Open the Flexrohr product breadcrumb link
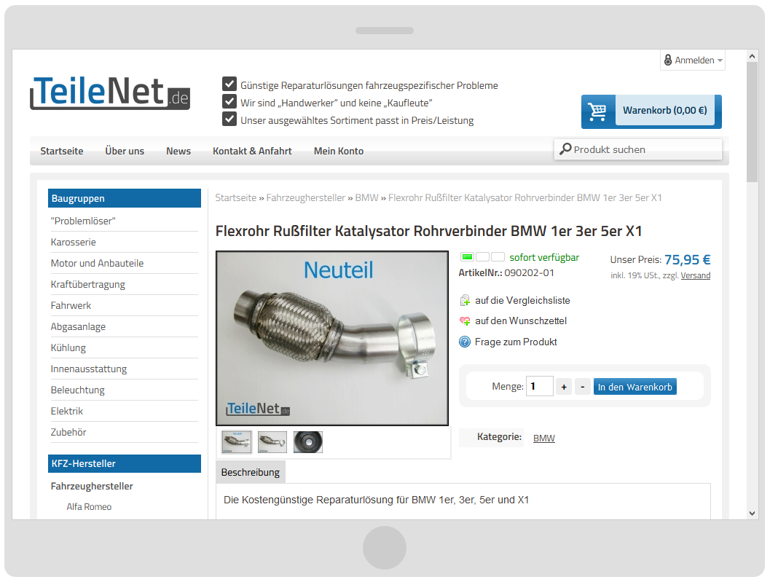This screenshot has height=582, width=770. 525,198
